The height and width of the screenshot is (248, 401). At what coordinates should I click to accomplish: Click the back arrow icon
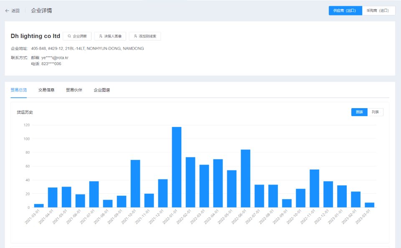click(x=7, y=11)
